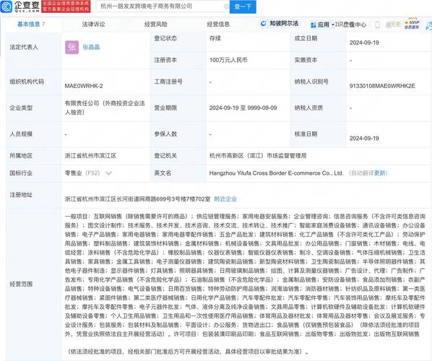Image resolution: width=432 pixels, height=361 pixels.
Task: Click the blue 查一下 search button
Action: 243,6
